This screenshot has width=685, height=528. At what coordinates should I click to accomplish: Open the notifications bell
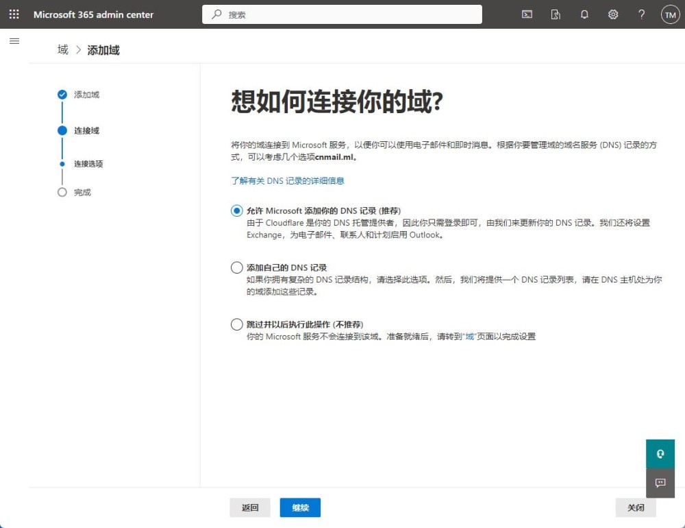coord(584,14)
